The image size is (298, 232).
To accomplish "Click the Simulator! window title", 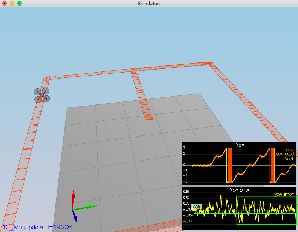I will tap(149, 4).
